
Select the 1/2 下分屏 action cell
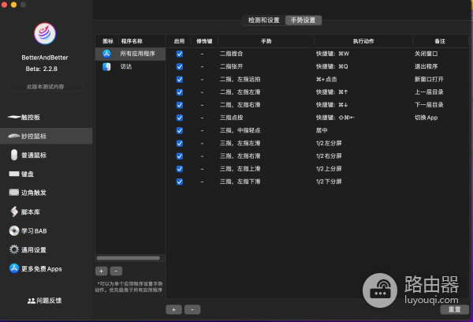[329, 182]
